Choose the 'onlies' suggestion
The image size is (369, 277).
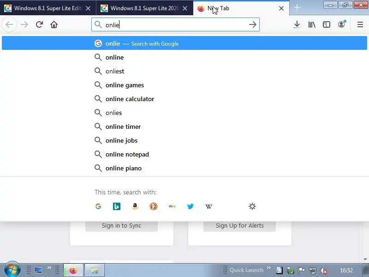click(x=184, y=113)
